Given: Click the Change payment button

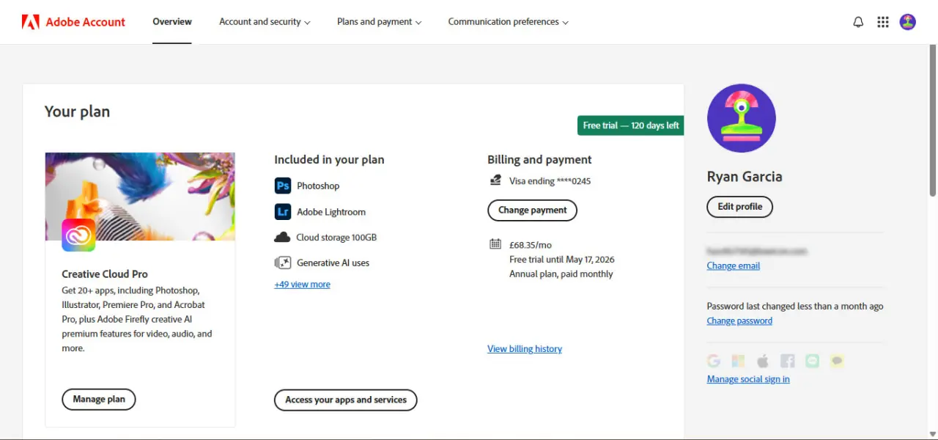Looking at the screenshot, I should [x=533, y=210].
